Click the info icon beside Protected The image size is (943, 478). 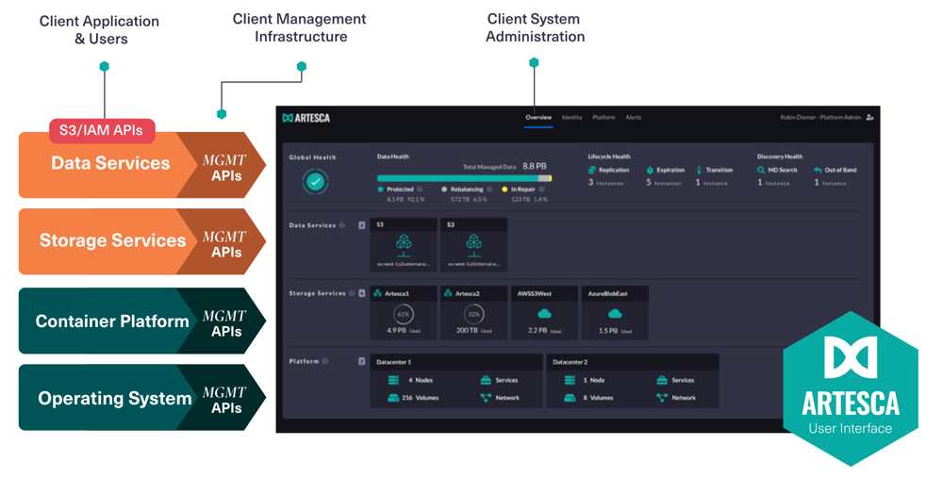(x=420, y=189)
